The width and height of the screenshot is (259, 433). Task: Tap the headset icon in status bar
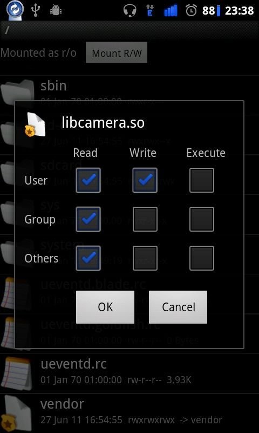130,11
